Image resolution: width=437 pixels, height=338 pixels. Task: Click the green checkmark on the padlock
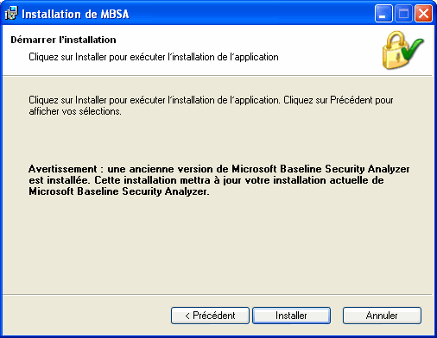[413, 49]
